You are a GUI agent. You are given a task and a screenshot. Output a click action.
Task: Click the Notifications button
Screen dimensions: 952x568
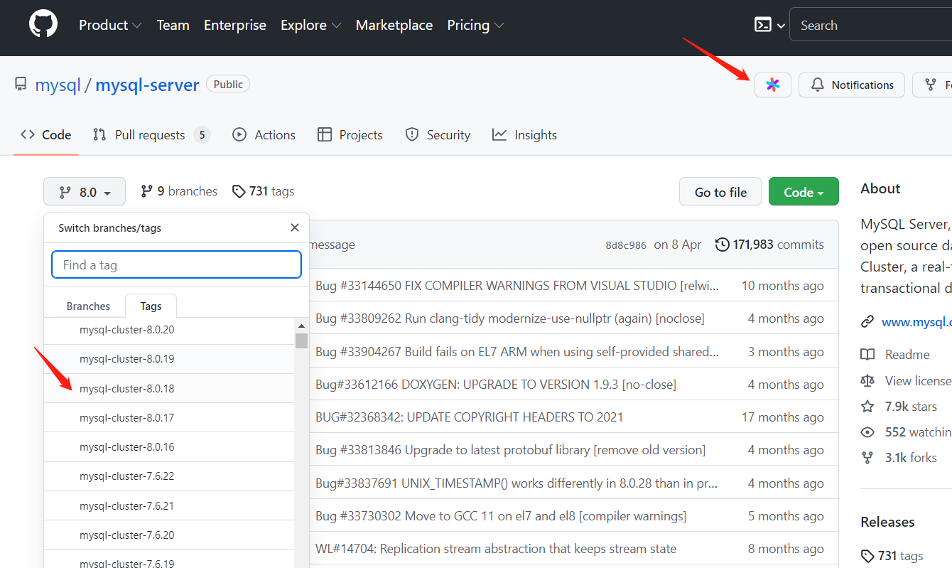click(852, 85)
